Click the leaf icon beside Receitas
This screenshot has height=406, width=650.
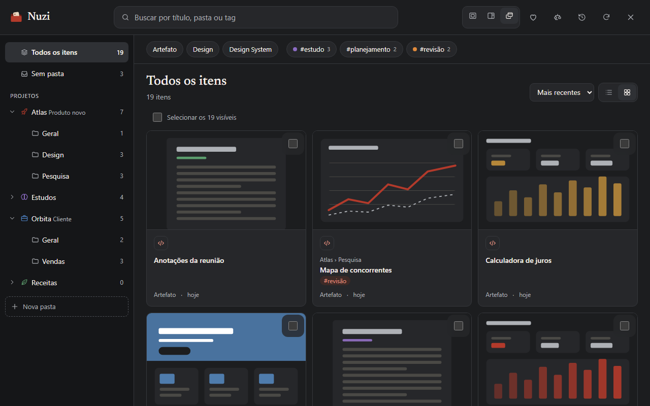tap(24, 283)
